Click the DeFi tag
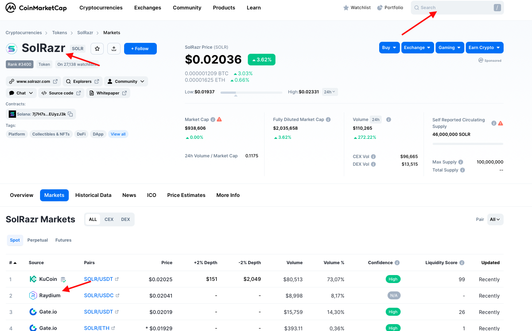Viewport: 532px width, 331px height. point(81,134)
